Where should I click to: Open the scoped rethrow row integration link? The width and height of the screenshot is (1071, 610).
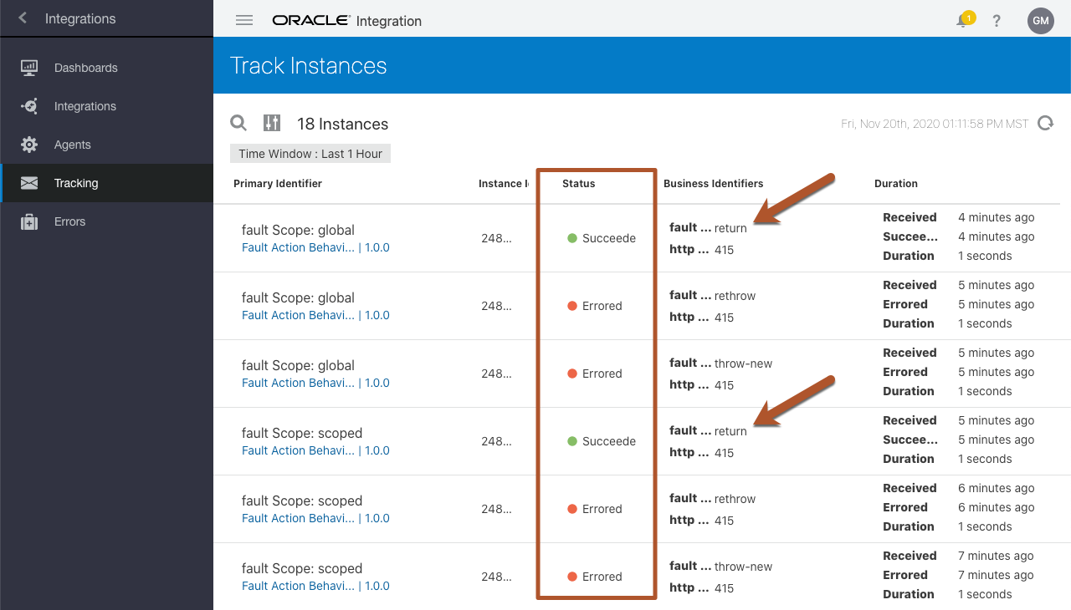(298, 518)
